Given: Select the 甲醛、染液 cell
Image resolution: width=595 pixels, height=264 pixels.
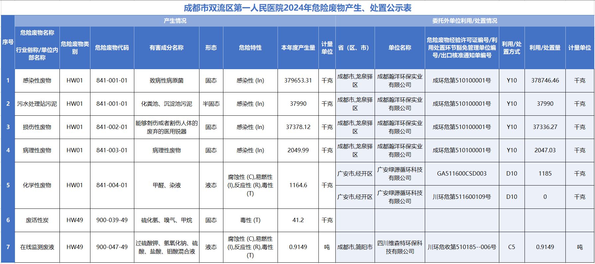Looking at the screenshot, I should click(167, 185).
